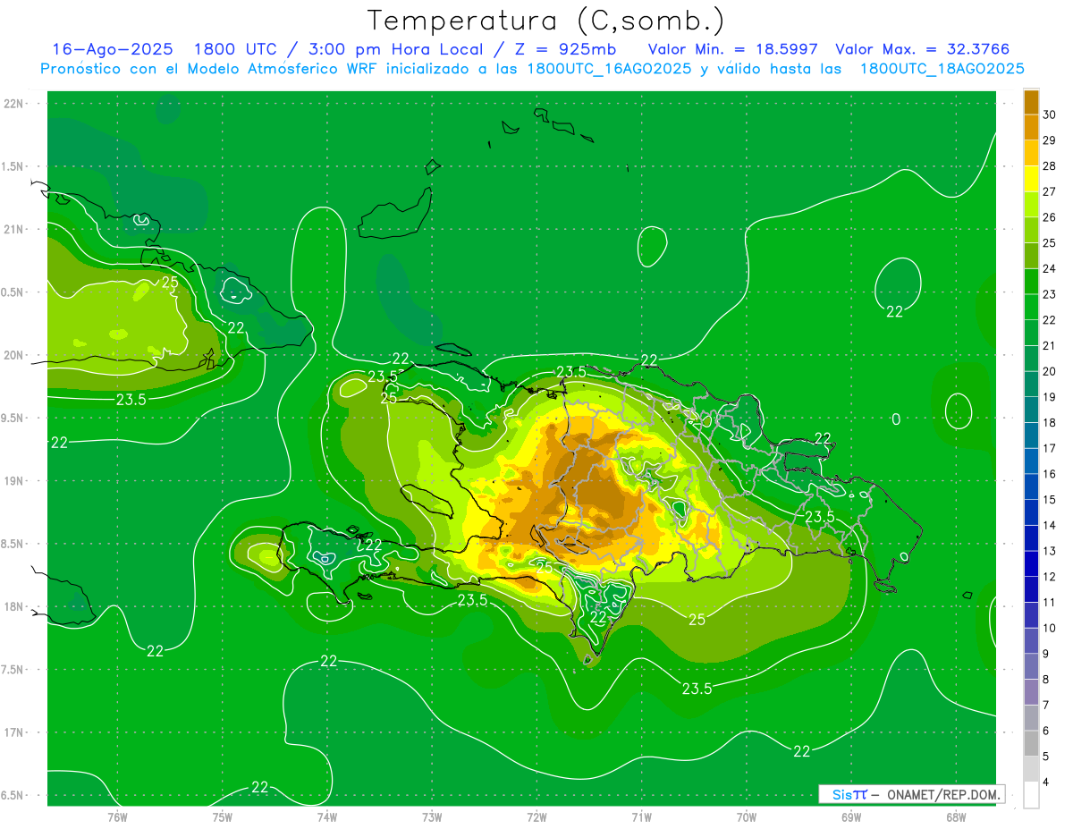This screenshot has height=829, width=1073.
Task: Click the '68W' longitude axis label
Action: point(956,817)
